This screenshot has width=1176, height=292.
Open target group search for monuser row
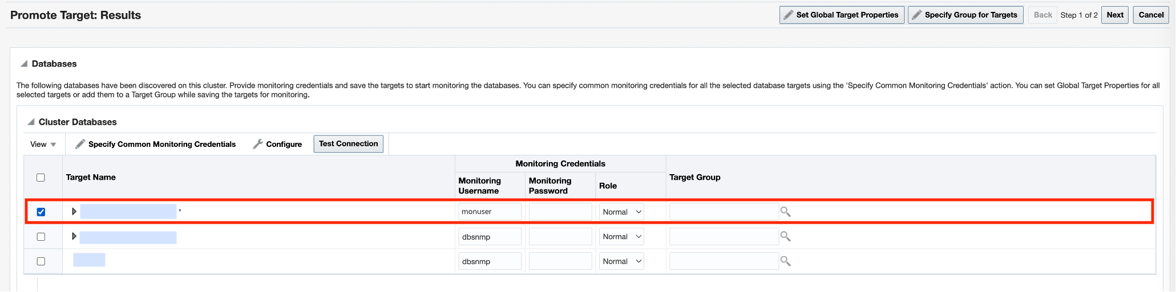coord(786,212)
